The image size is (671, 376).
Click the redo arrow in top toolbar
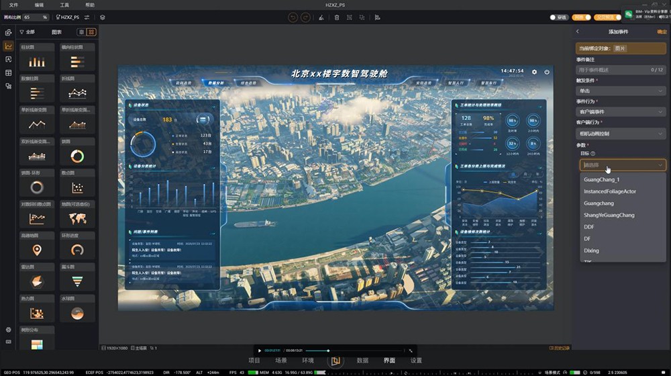(306, 17)
